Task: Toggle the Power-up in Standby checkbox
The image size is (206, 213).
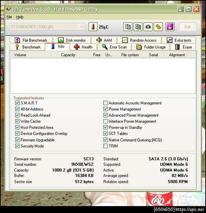Action: point(105,127)
